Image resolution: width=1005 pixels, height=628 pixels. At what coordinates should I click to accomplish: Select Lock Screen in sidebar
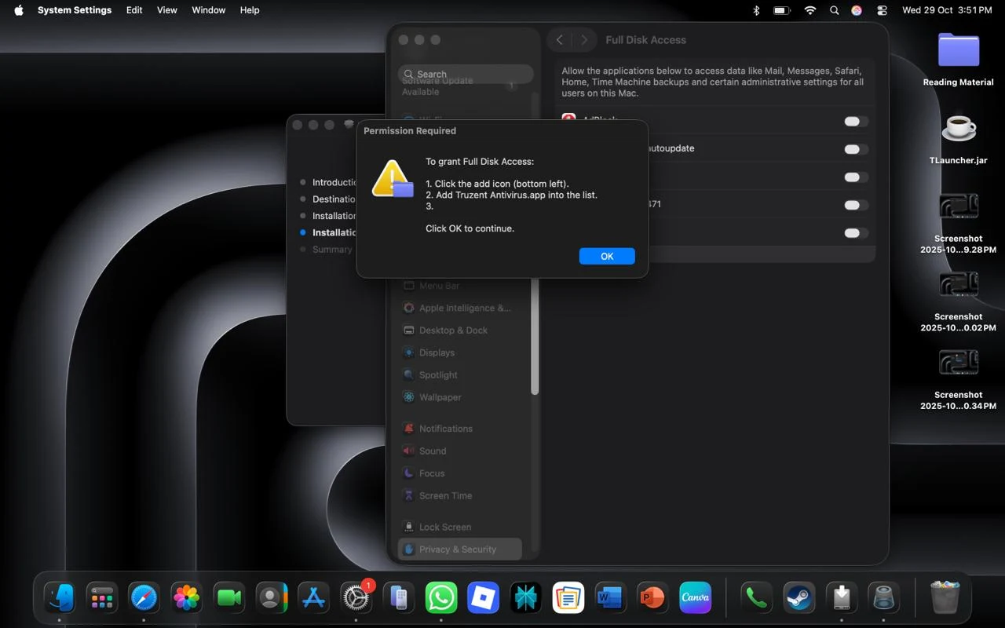click(444, 528)
